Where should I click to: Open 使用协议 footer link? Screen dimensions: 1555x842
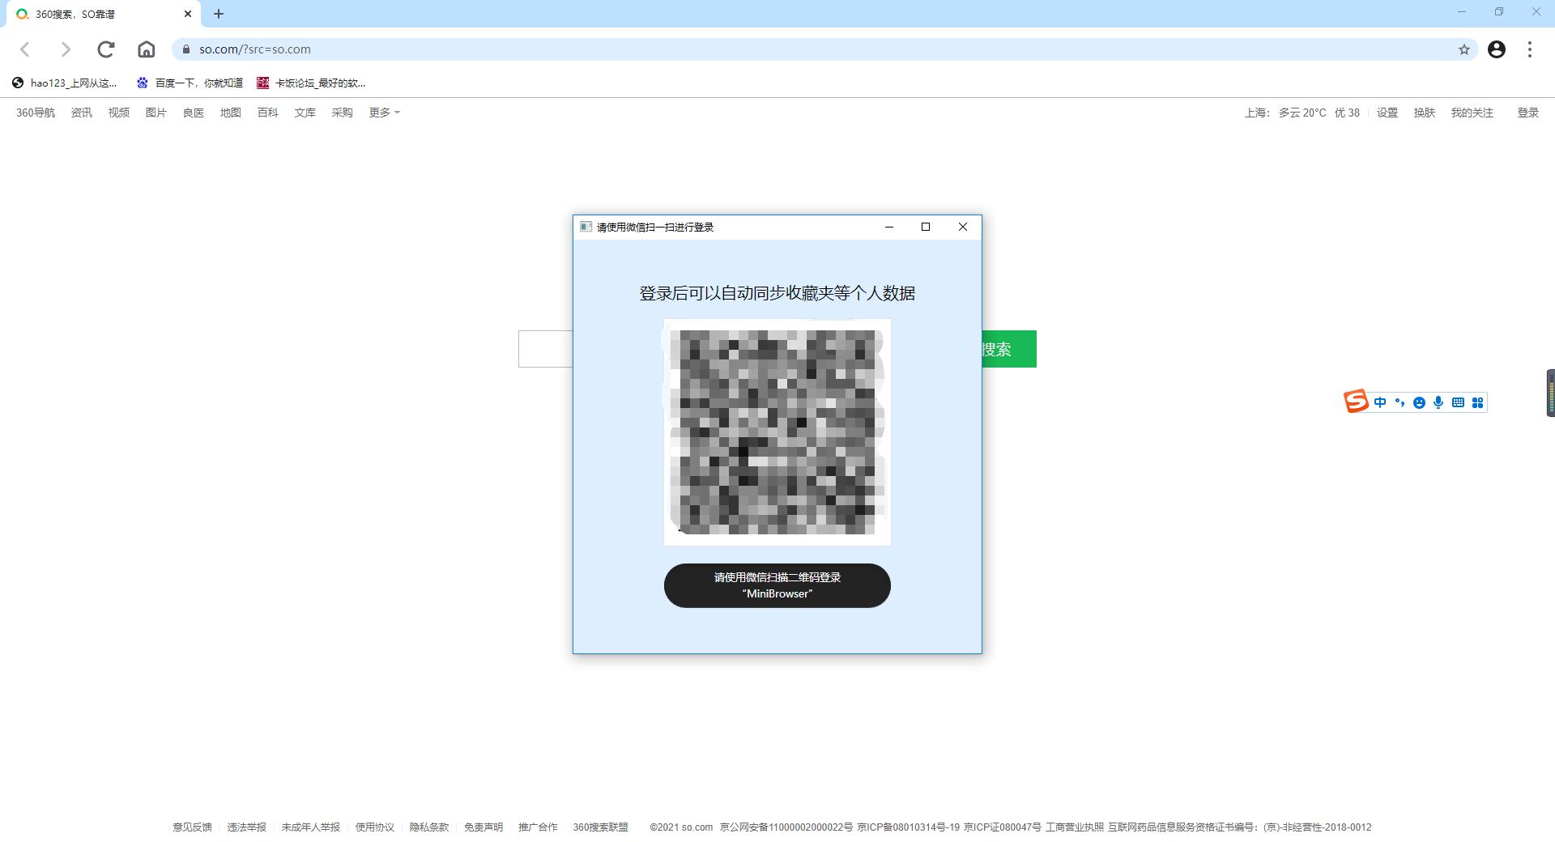[x=374, y=827]
